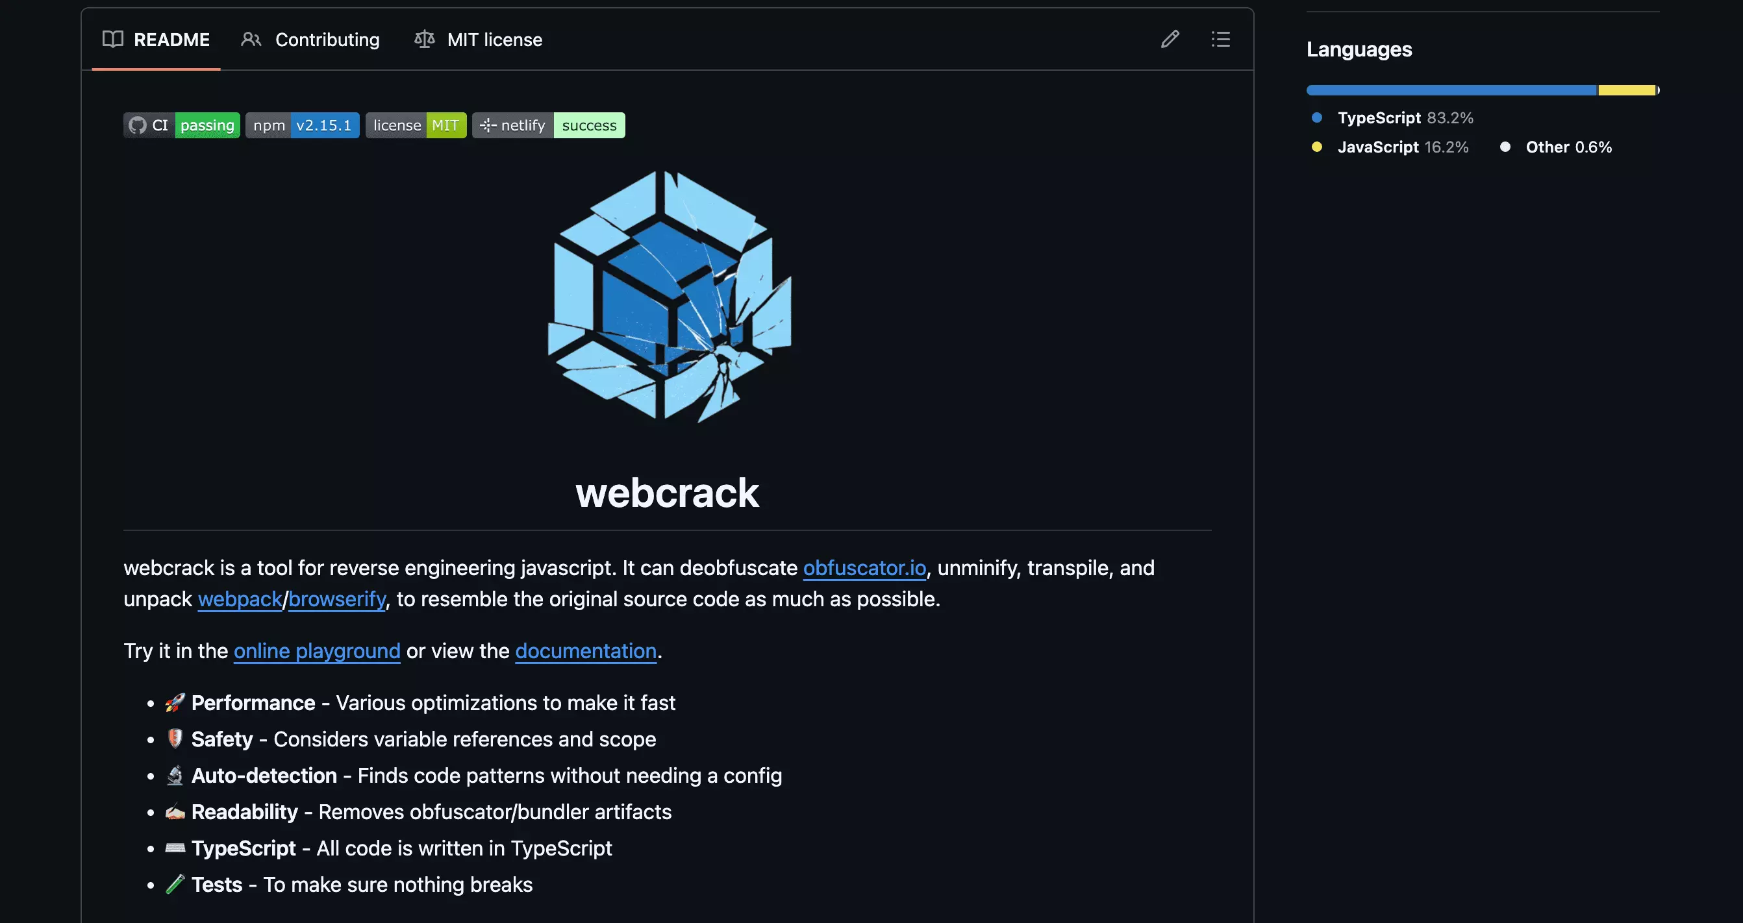Click the GitHub logo on the CI badge
Viewport: 1743px width, 923px height.
138,125
